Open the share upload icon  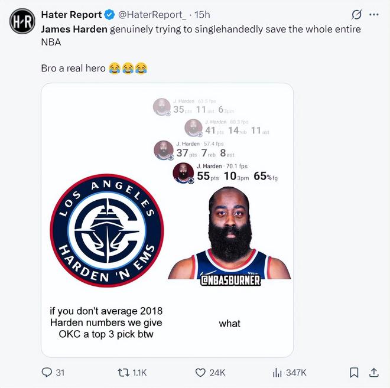point(373,372)
